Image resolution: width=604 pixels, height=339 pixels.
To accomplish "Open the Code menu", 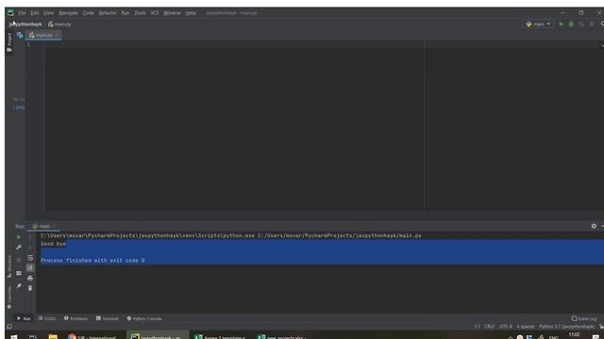I will point(88,13).
